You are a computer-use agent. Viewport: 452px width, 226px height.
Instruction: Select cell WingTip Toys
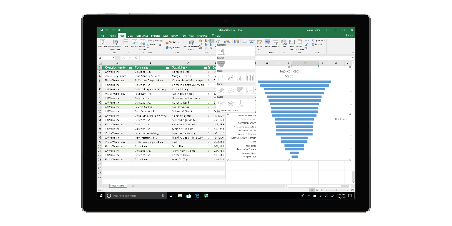188,159
